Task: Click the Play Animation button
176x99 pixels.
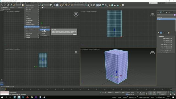Action: (x=142, y=92)
